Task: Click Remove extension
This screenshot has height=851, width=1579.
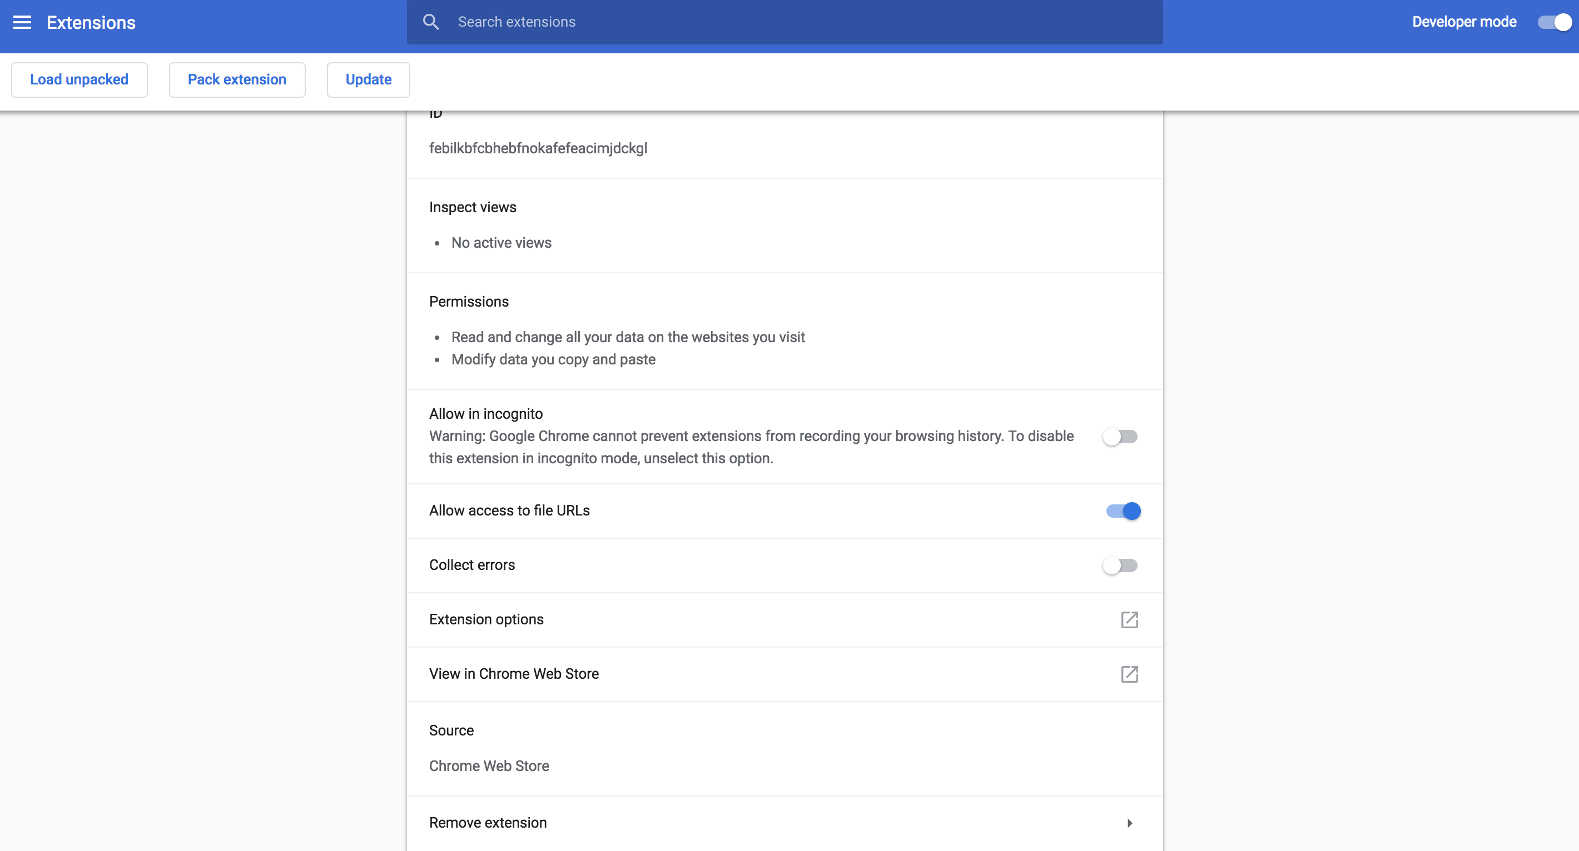Action: pyautogui.click(x=488, y=823)
